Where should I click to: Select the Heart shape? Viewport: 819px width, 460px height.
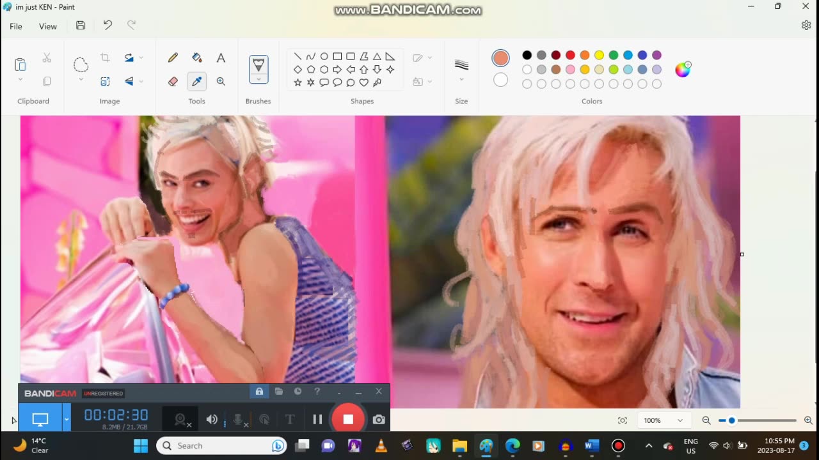[x=364, y=82]
